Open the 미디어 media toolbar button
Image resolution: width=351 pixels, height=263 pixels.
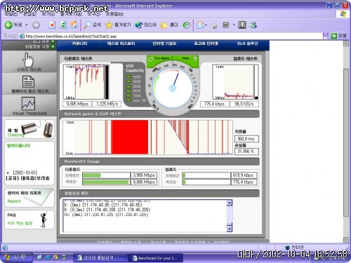tap(145, 25)
